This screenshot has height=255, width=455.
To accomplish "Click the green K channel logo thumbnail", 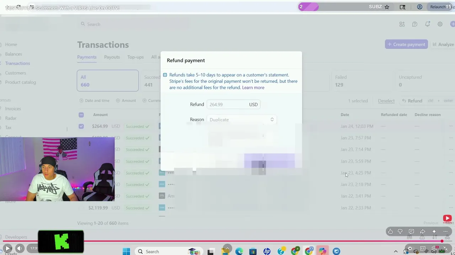I will [x=61, y=242].
